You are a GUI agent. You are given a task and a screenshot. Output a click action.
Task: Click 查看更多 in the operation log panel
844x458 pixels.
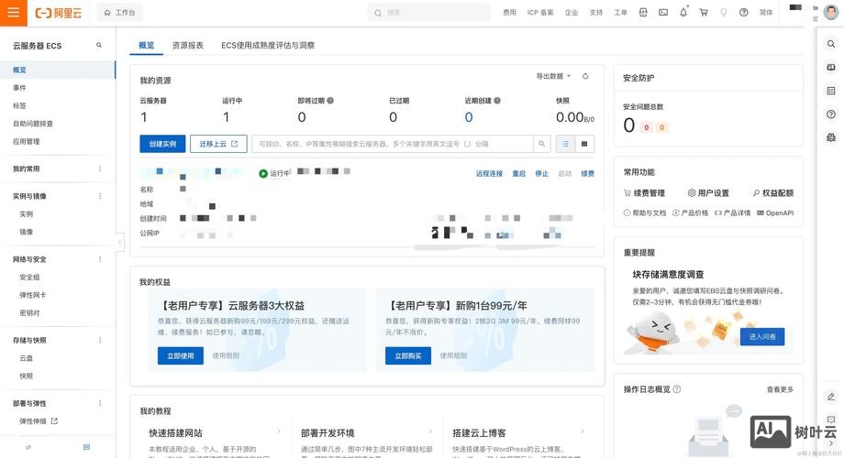780,389
